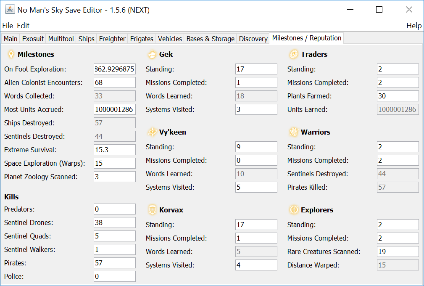The height and width of the screenshot is (286, 424).
Task: Click the disabled Ships Destroyed field
Action: [115, 123]
